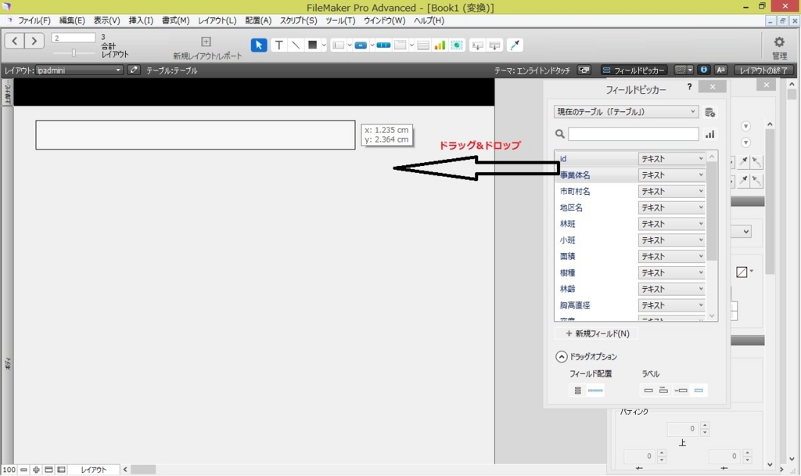Screen dimensions: 801x476
Task: Select the Tab Control tool
Action: pyautogui.click(x=400, y=45)
